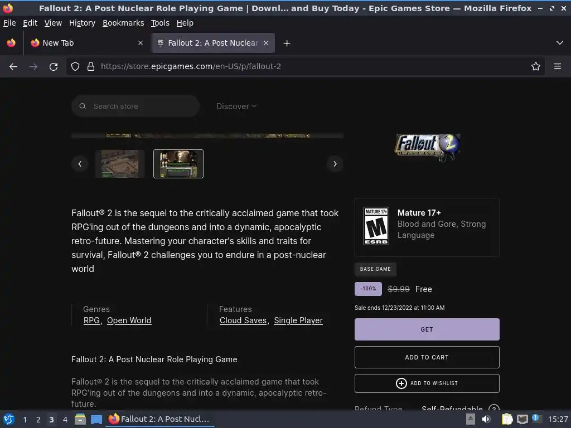Open the update notification tray icon
571x428 pixels.
coord(536,419)
